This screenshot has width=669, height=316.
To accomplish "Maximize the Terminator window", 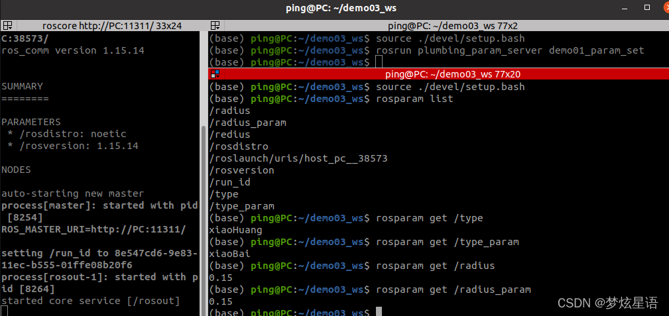I will coord(647,8).
